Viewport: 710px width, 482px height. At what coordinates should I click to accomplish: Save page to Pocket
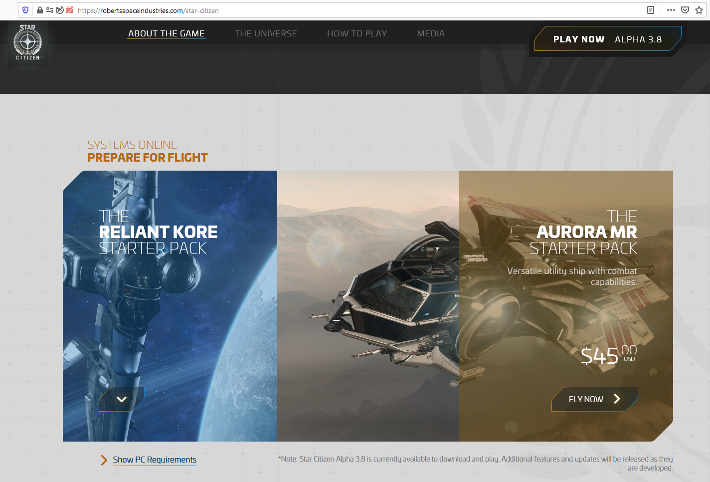tap(685, 10)
